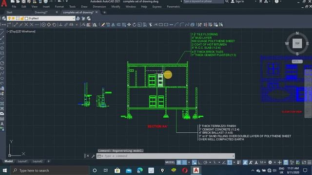Open the layer name dropdown list
The width and height of the screenshot is (312, 175).
click(74, 18)
